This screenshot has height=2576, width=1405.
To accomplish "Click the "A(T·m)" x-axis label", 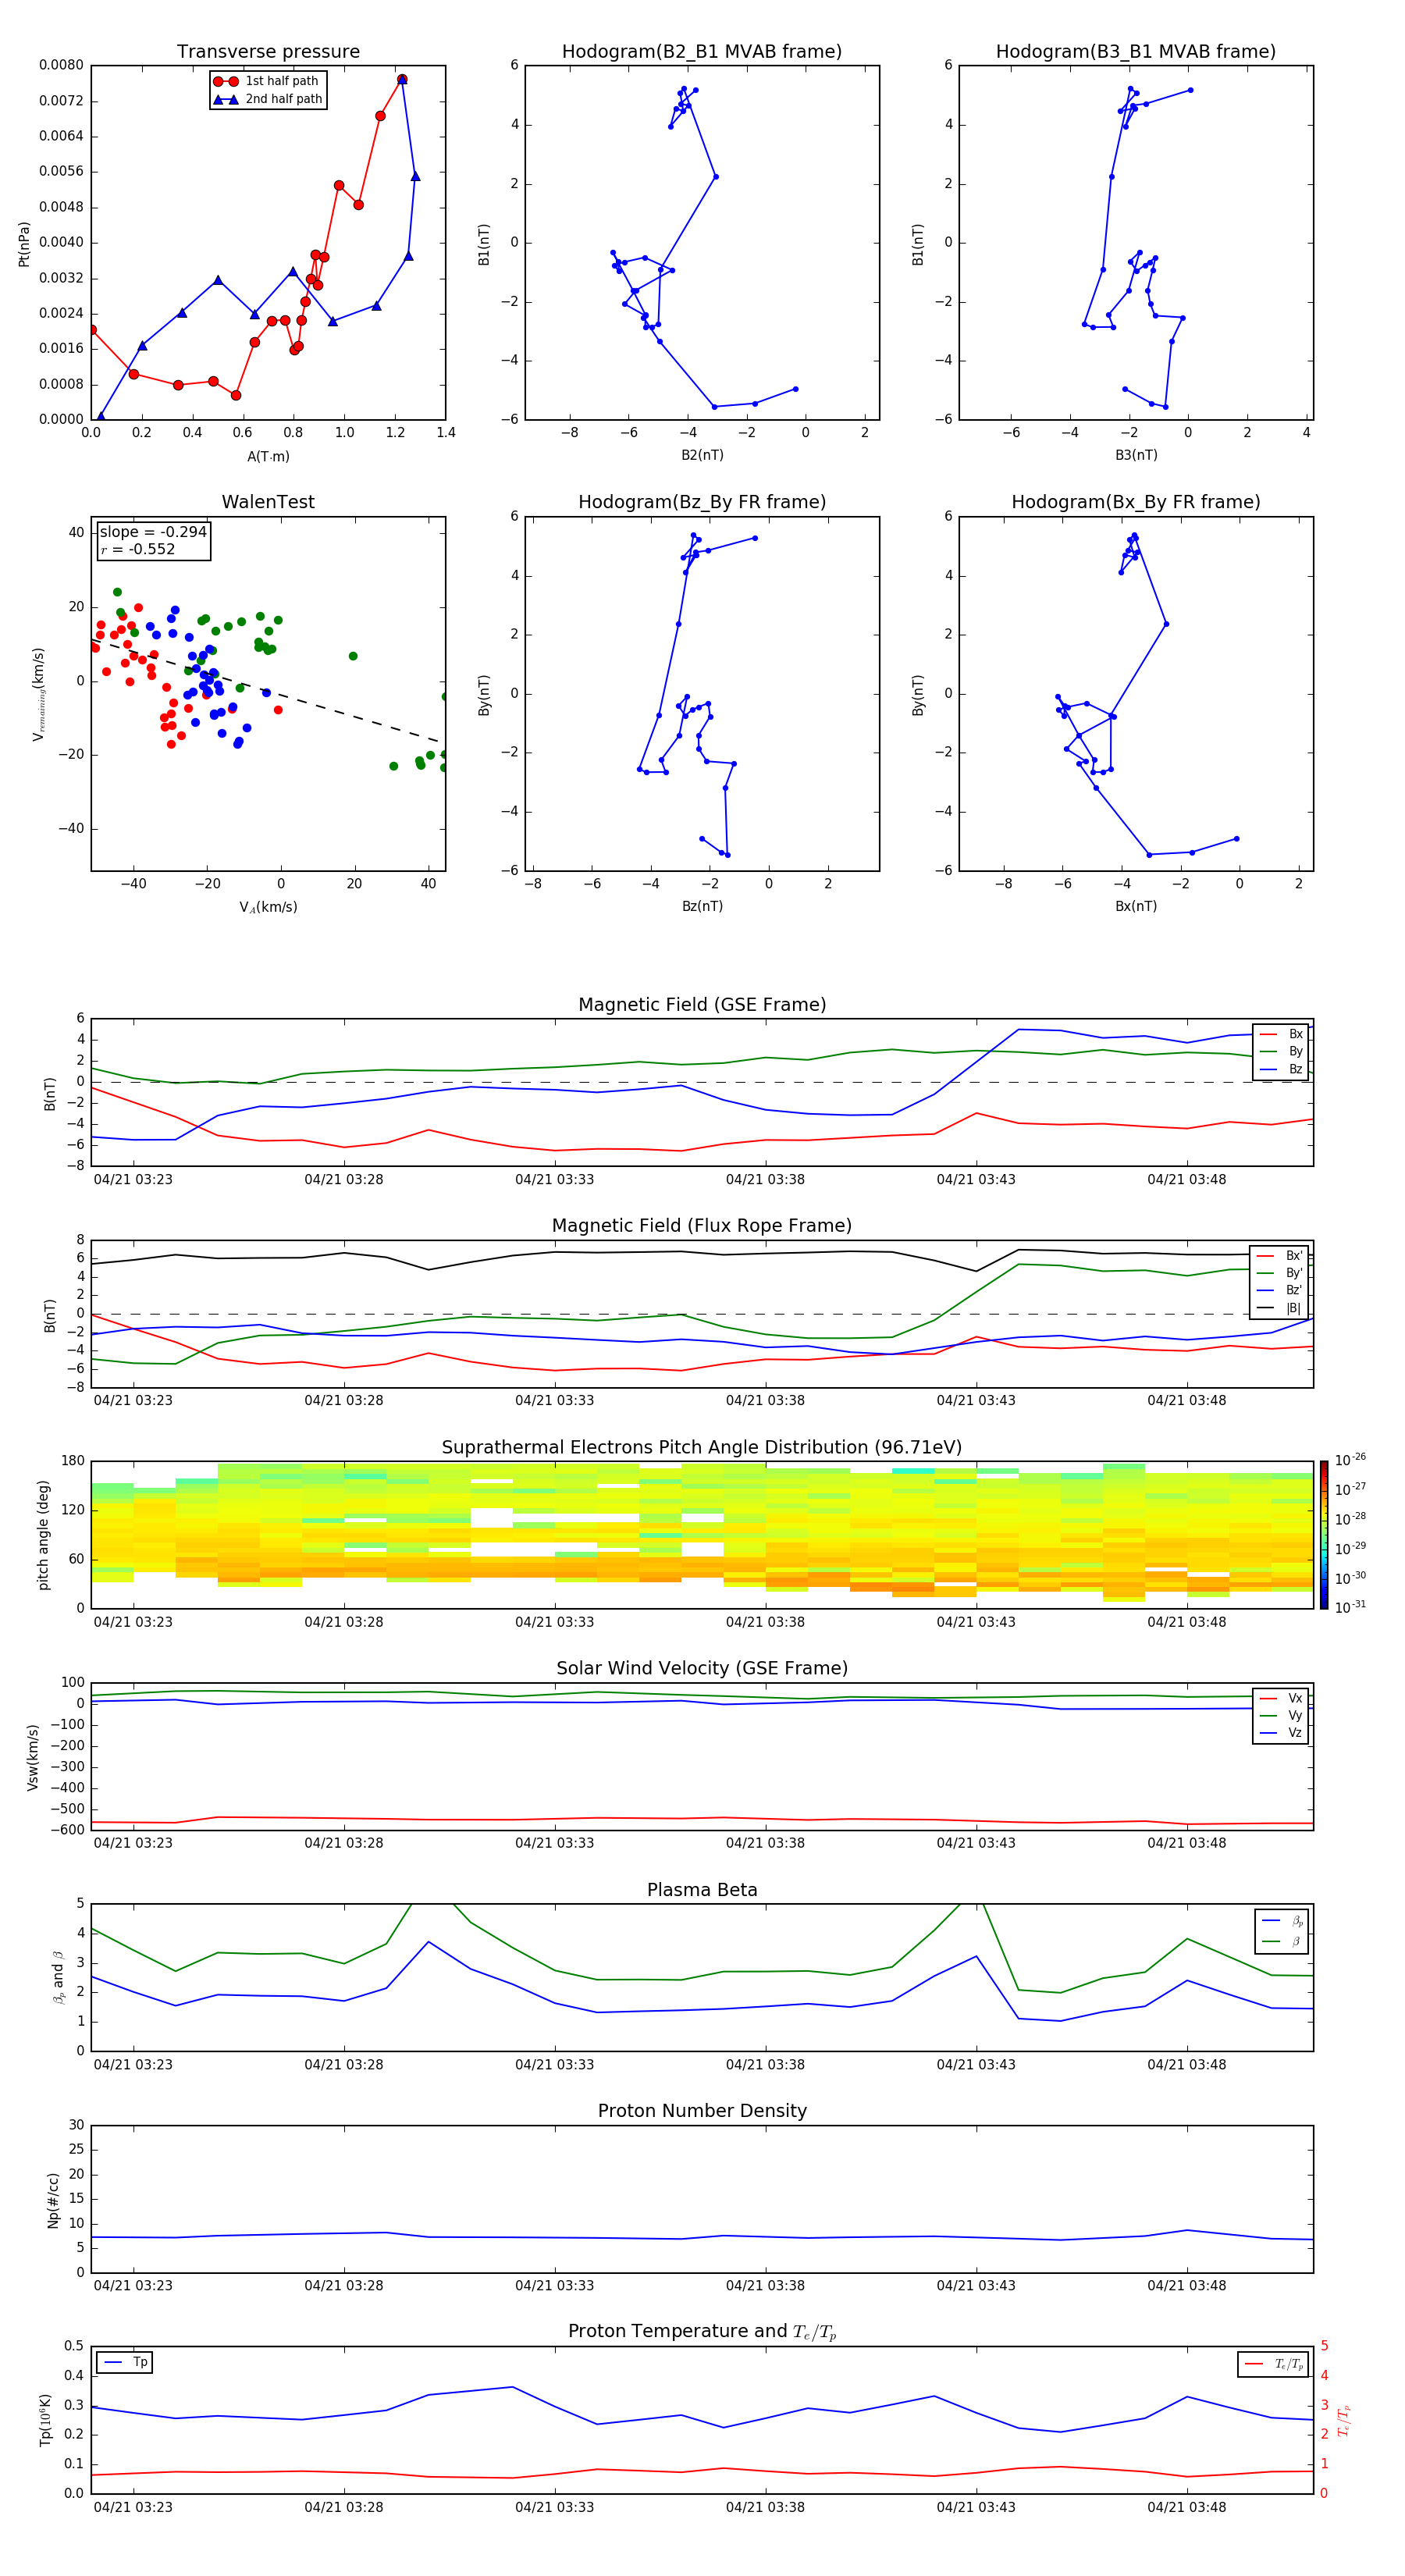I will [x=268, y=457].
